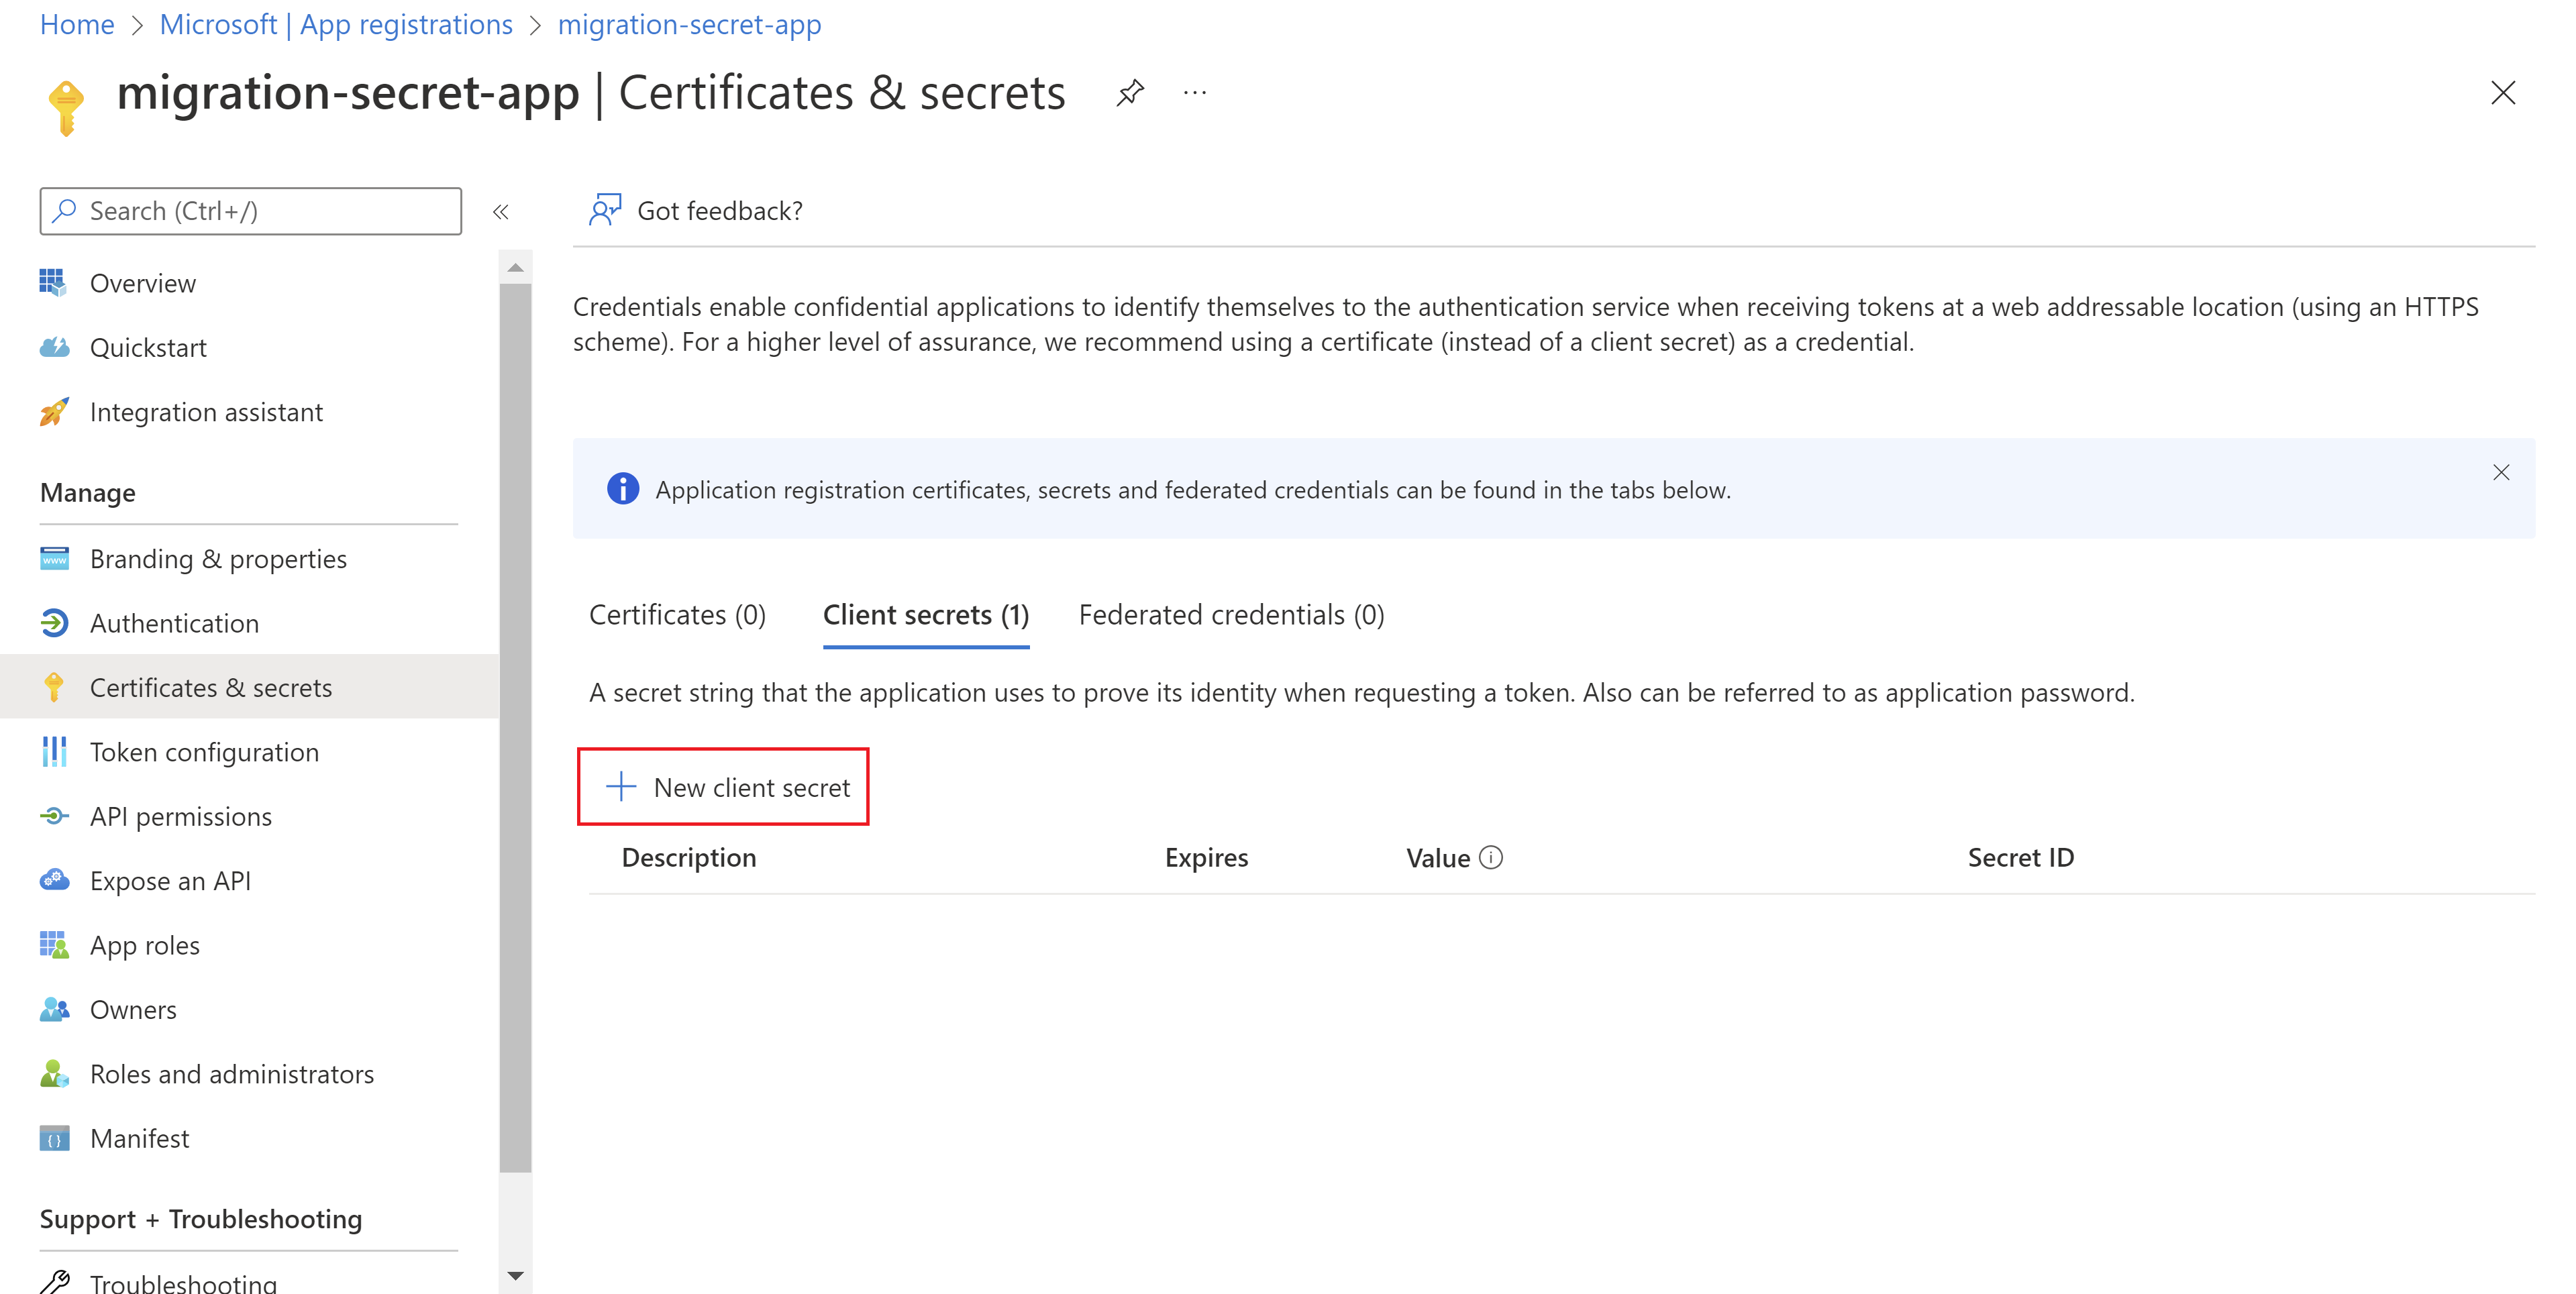Open the Overview grid icon
The height and width of the screenshot is (1294, 2576).
pos(54,283)
